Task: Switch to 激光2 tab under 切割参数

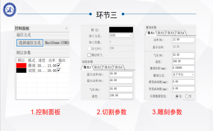Action: [98, 67]
